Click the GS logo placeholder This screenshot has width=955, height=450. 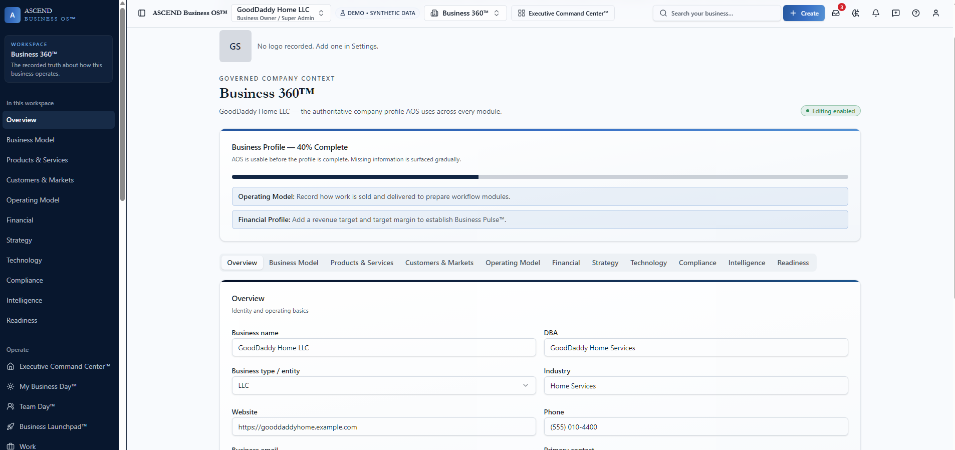pyautogui.click(x=235, y=46)
